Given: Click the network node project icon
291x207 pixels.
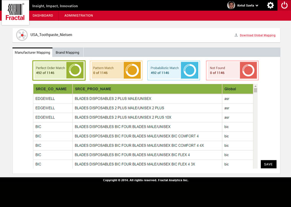Looking at the screenshot, I should [22, 35].
